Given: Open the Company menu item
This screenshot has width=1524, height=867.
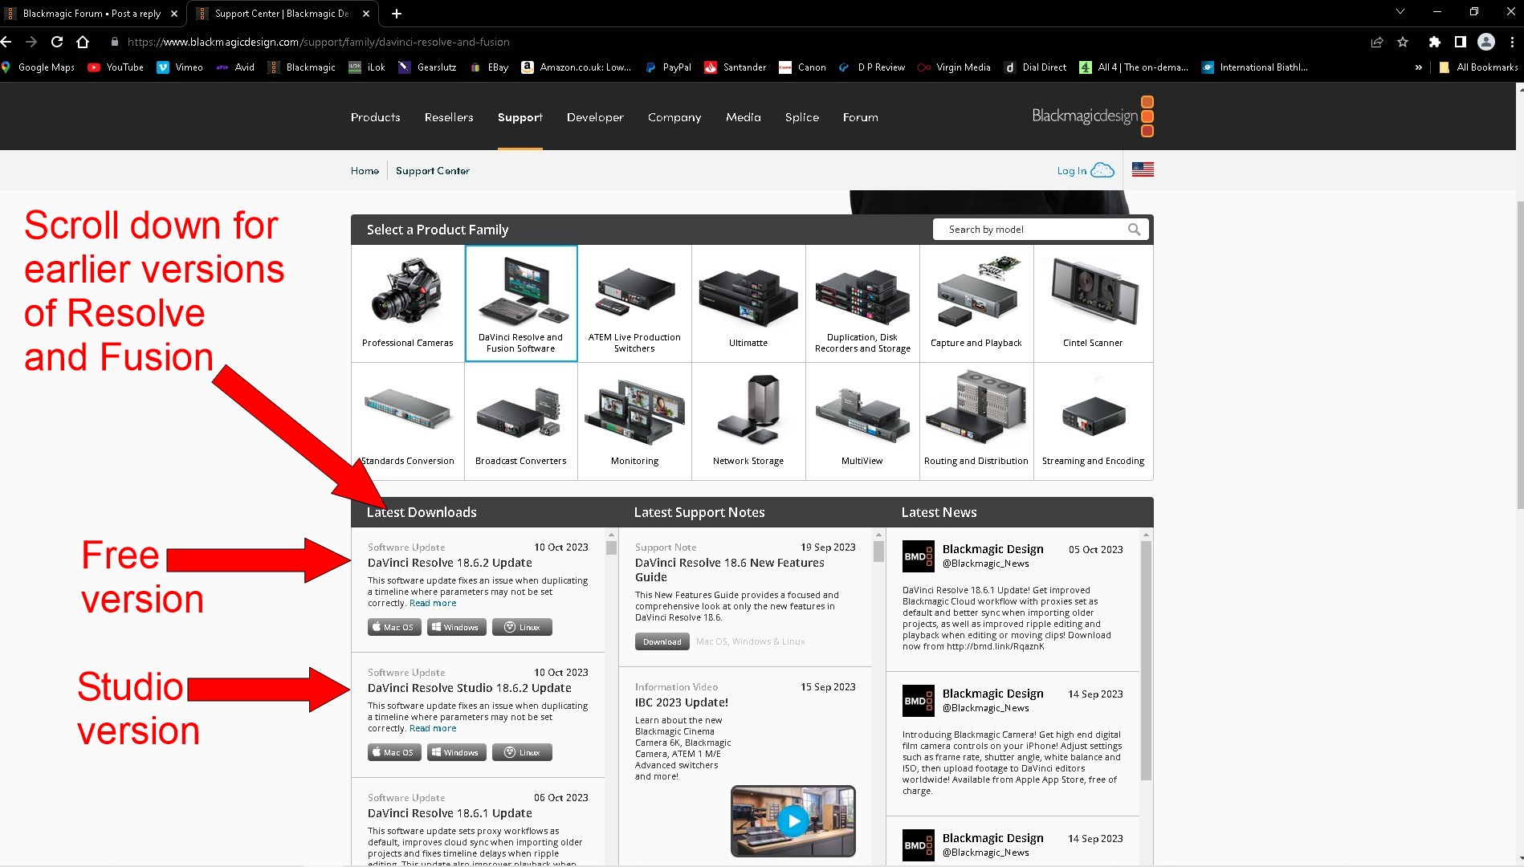Looking at the screenshot, I should [x=674, y=117].
